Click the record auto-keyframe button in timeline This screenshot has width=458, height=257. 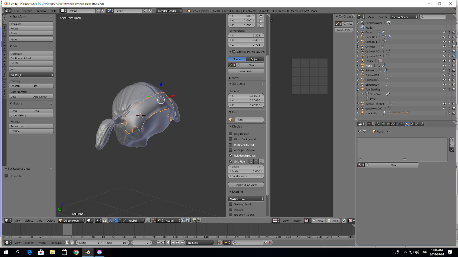(x=220, y=243)
